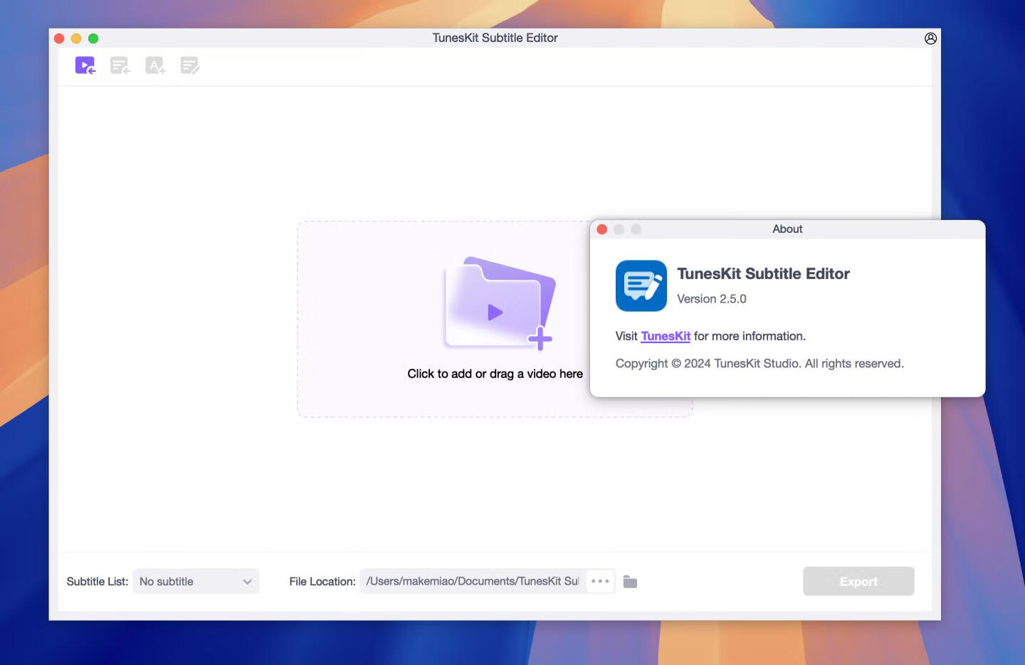This screenshot has height=665, width=1025.
Task: Click the Version 2.5.0 text
Action: pos(712,299)
